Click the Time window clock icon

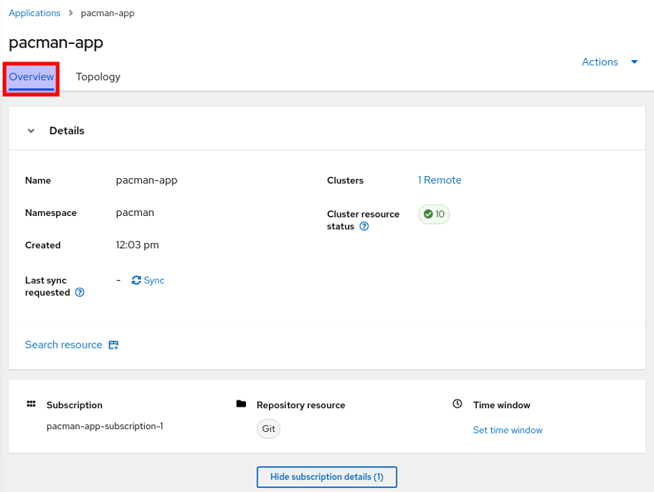(x=458, y=404)
